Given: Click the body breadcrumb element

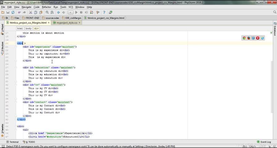Looking at the screenshot, I should point(28,28).
